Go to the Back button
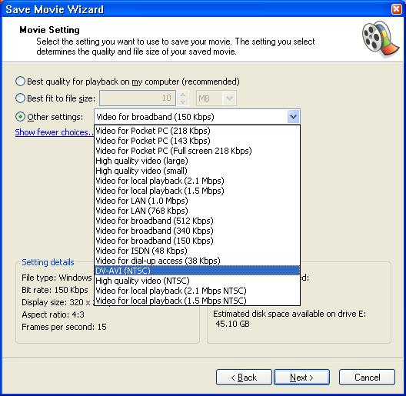406x396 pixels. coord(244,378)
